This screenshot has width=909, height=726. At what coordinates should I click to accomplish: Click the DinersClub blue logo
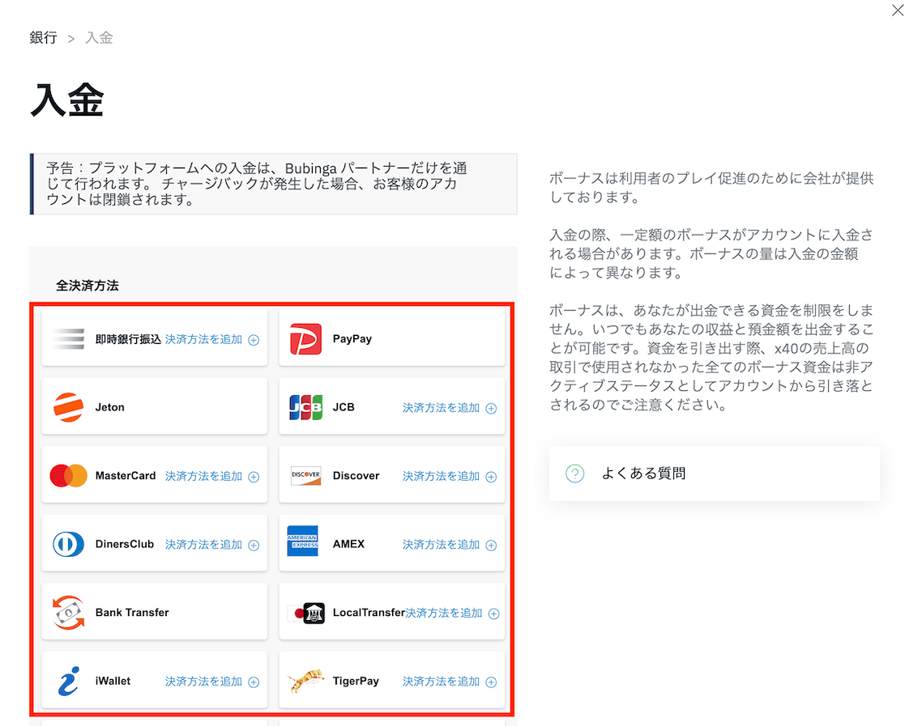[x=68, y=544]
